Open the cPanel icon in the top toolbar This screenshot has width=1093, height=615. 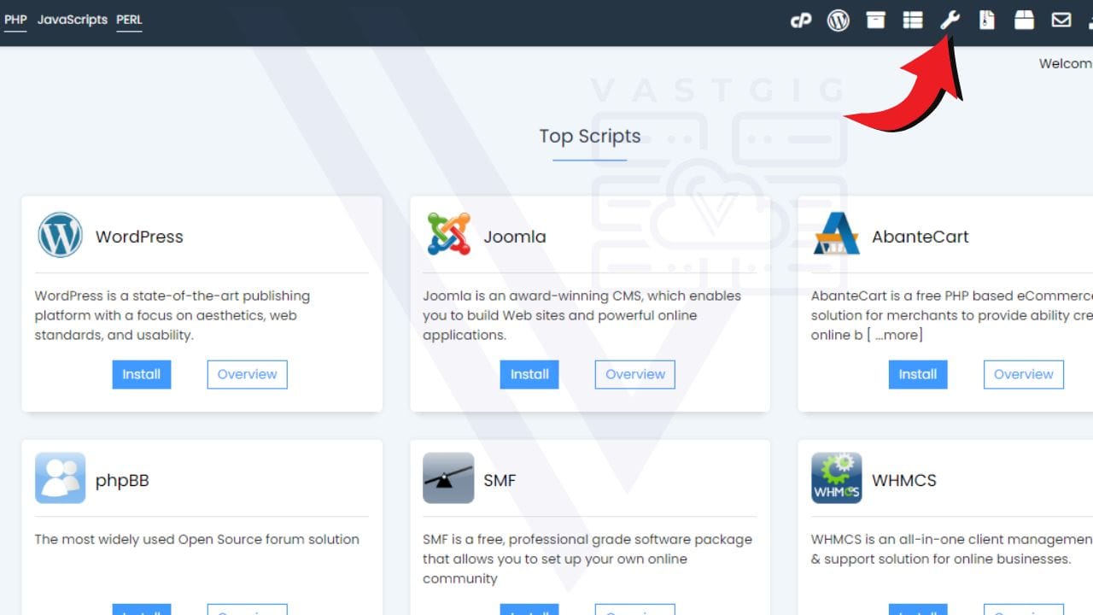[800, 20]
